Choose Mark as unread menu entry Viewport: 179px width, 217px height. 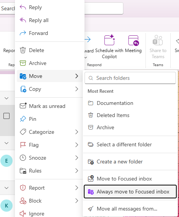[x=50, y=106]
